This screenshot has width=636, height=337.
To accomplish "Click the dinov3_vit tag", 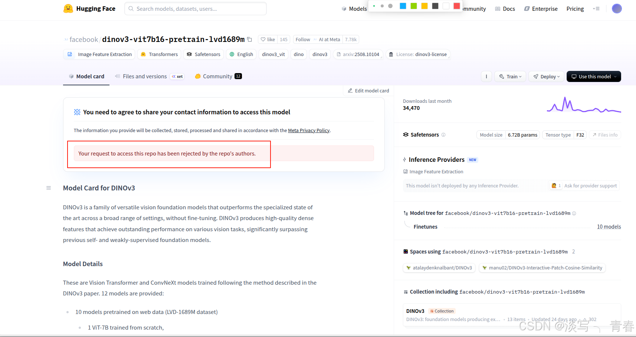I will 273,54.
